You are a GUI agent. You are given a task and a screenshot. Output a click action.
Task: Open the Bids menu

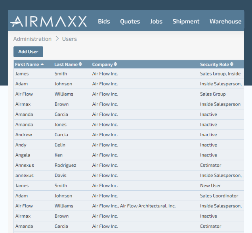click(x=104, y=22)
